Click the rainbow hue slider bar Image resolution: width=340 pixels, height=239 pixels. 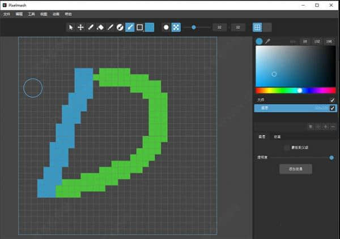295,90
